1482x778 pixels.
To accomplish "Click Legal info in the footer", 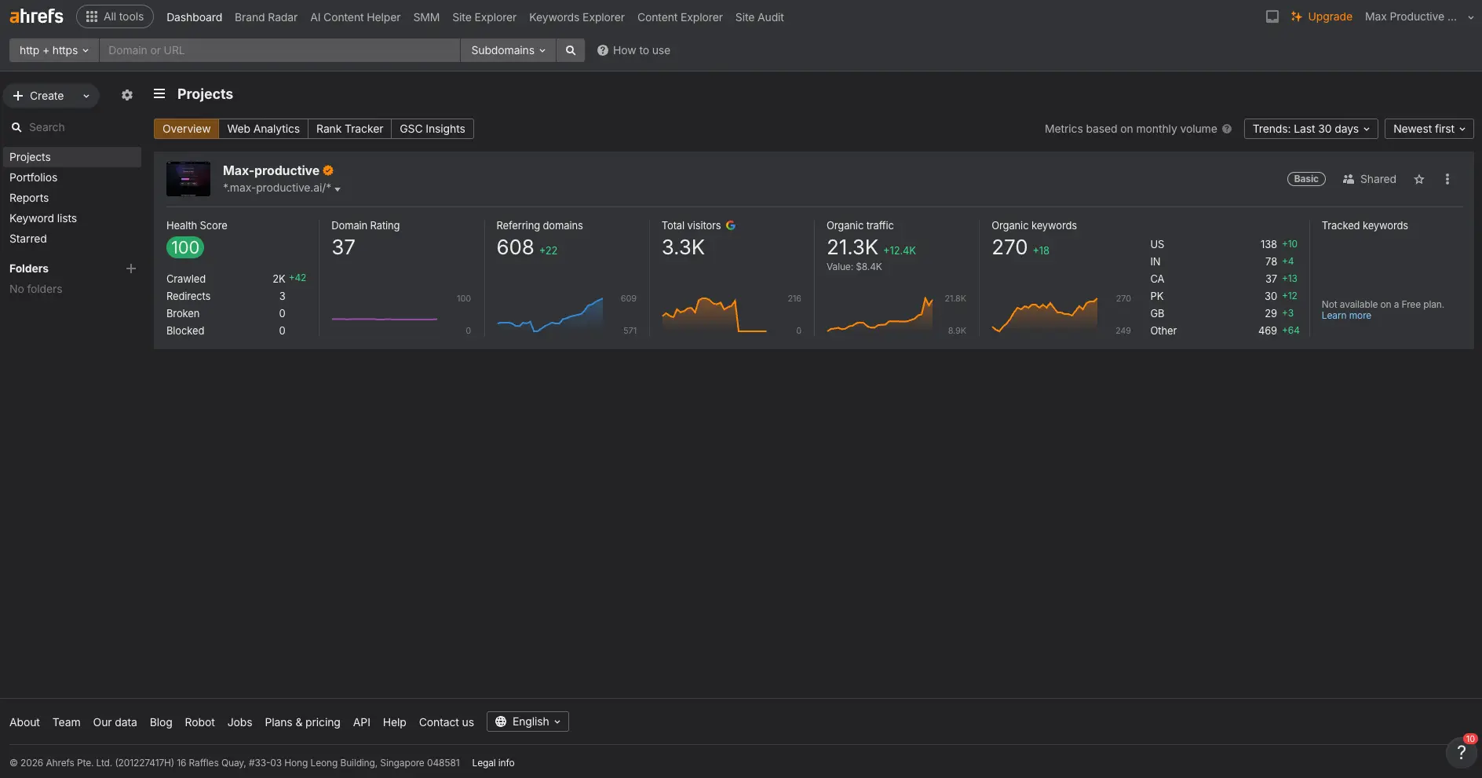I will click(x=493, y=763).
